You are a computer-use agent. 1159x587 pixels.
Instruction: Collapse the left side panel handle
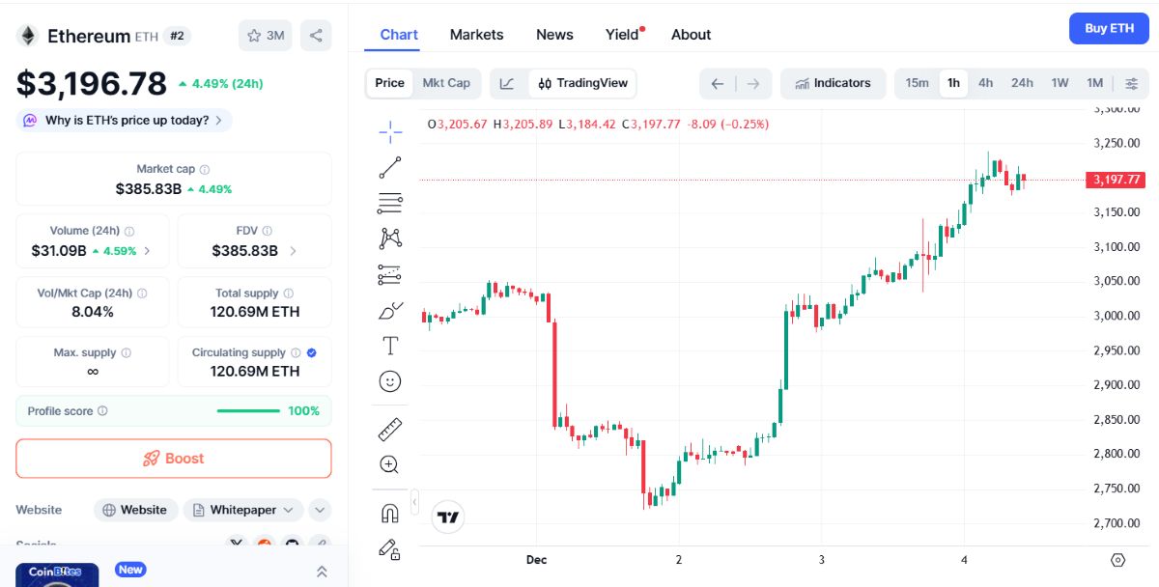[x=414, y=502]
